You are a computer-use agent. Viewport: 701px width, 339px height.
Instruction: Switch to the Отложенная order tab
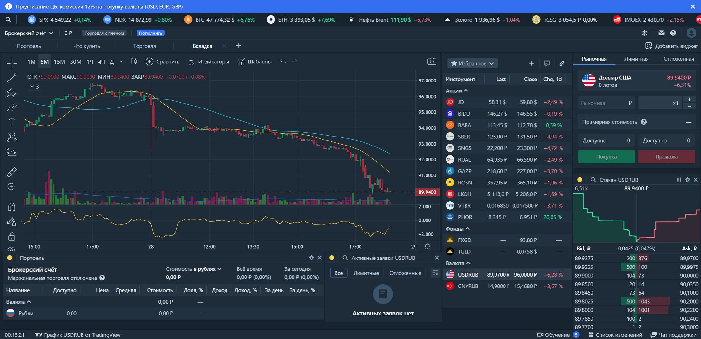point(678,59)
